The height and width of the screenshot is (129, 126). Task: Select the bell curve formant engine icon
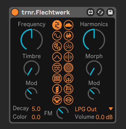pyautogui.click(x=57, y=57)
